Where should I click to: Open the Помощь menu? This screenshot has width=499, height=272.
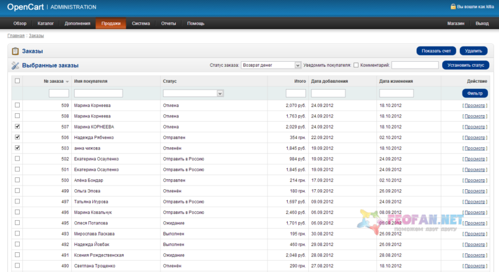[196, 23]
